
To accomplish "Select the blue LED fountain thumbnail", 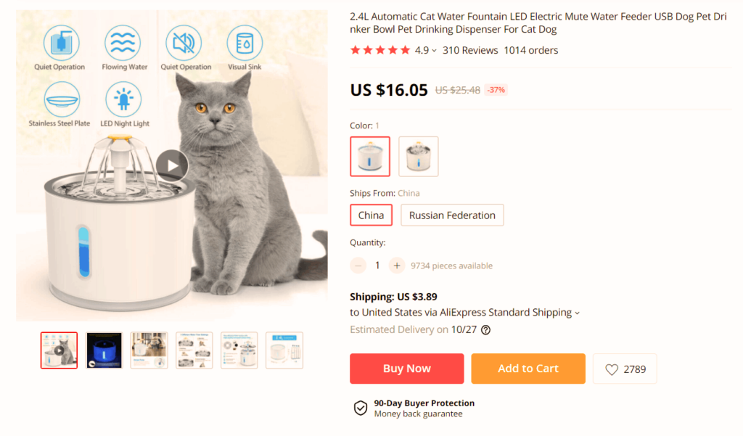I will [104, 350].
